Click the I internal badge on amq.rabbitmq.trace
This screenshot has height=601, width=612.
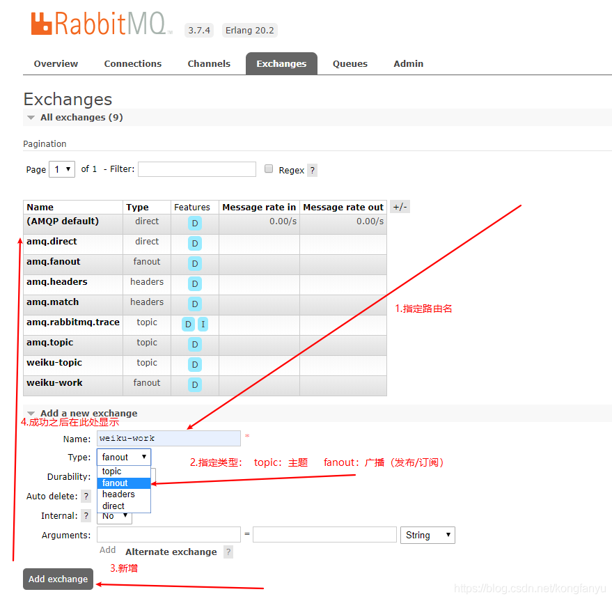pos(203,324)
